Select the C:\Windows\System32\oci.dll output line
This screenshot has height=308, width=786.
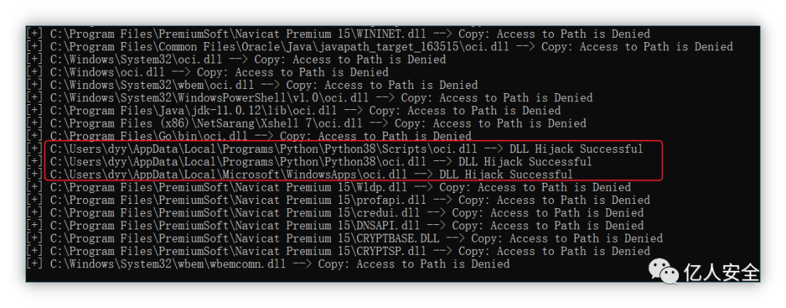pos(237,60)
